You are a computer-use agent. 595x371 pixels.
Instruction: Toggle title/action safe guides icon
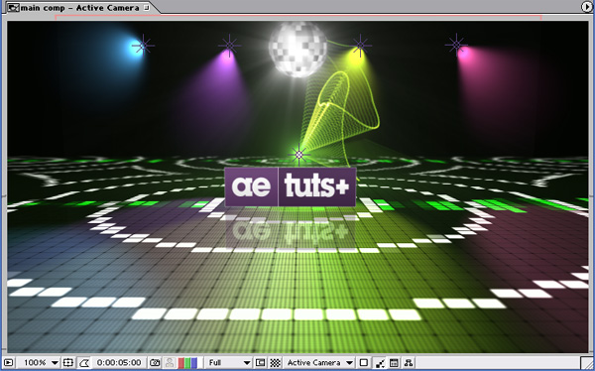[x=67, y=363]
